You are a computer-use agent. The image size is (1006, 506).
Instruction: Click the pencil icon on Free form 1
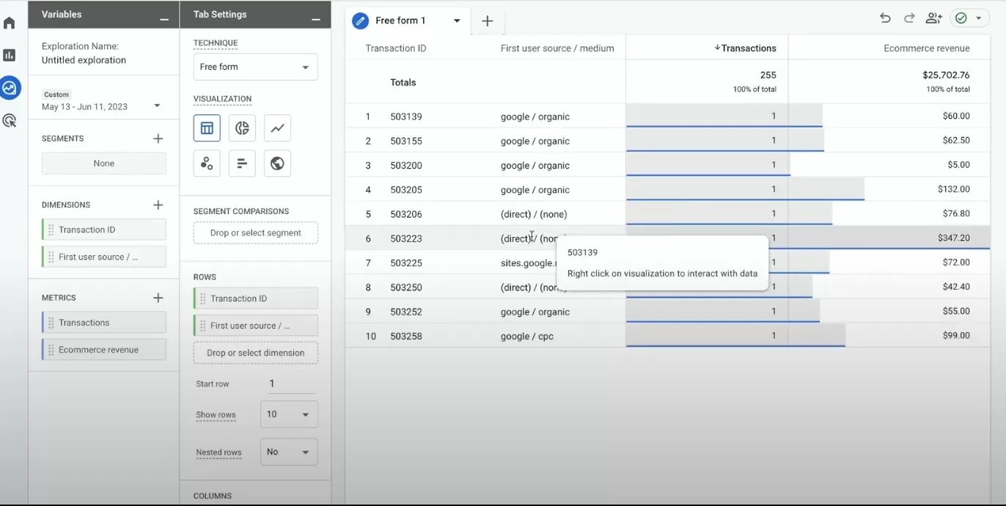(x=360, y=21)
